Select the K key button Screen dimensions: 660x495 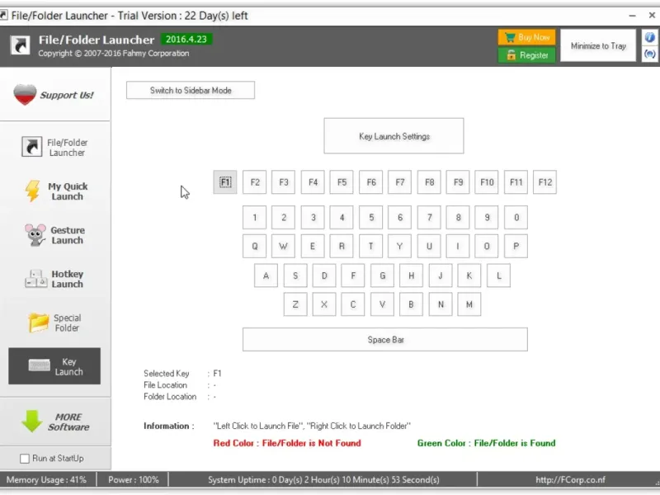(x=469, y=276)
